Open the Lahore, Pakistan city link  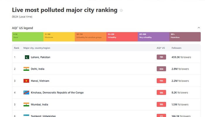(x=40, y=57)
